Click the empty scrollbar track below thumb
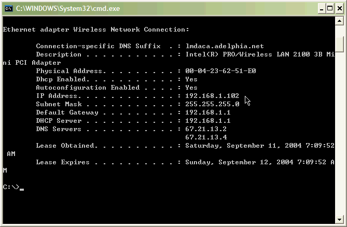The height and width of the screenshot is (227, 347). tap(339, 134)
